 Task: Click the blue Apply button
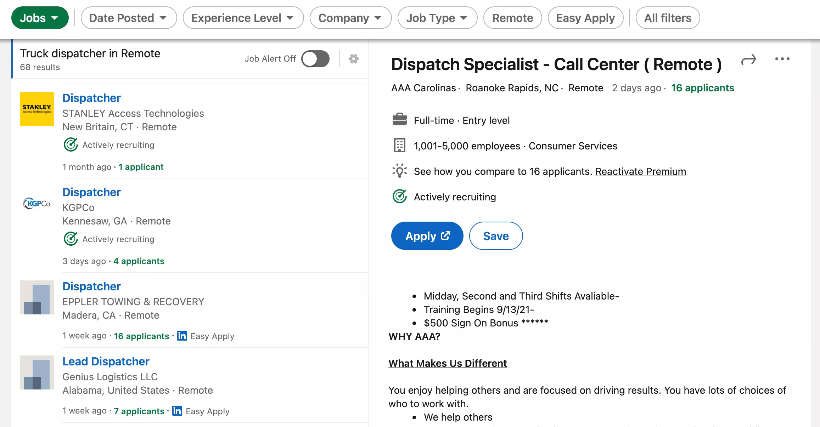coord(427,236)
